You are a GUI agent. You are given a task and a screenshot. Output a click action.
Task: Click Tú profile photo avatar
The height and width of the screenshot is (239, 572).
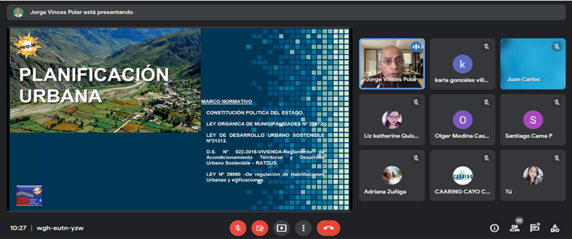pyautogui.click(x=533, y=176)
